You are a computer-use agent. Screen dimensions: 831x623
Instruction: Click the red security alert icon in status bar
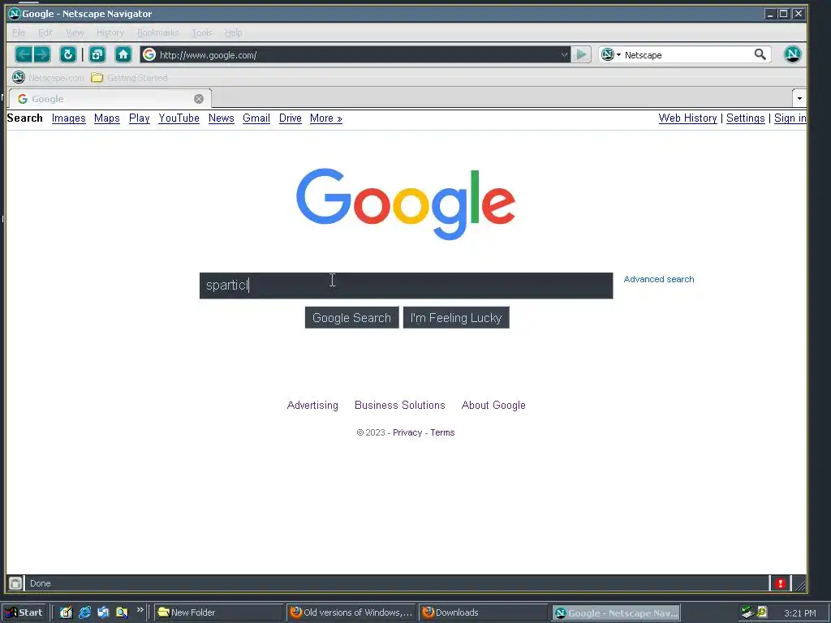(780, 583)
